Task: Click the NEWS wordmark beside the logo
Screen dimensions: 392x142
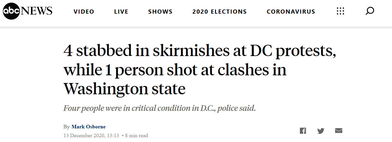Action: point(36,12)
